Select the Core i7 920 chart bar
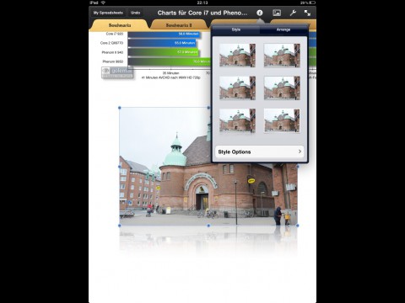Image resolution: width=405 pixels, height=303 pixels. 164,35
